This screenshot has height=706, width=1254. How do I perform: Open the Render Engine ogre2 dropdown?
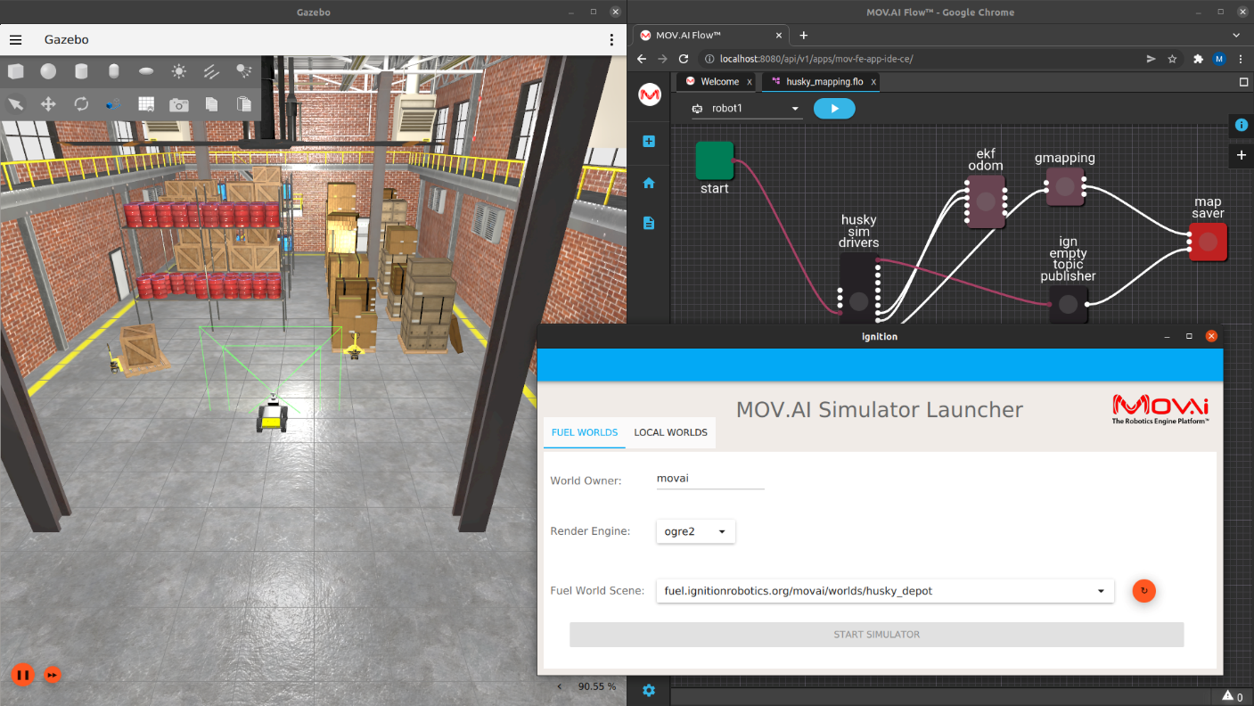coord(695,531)
